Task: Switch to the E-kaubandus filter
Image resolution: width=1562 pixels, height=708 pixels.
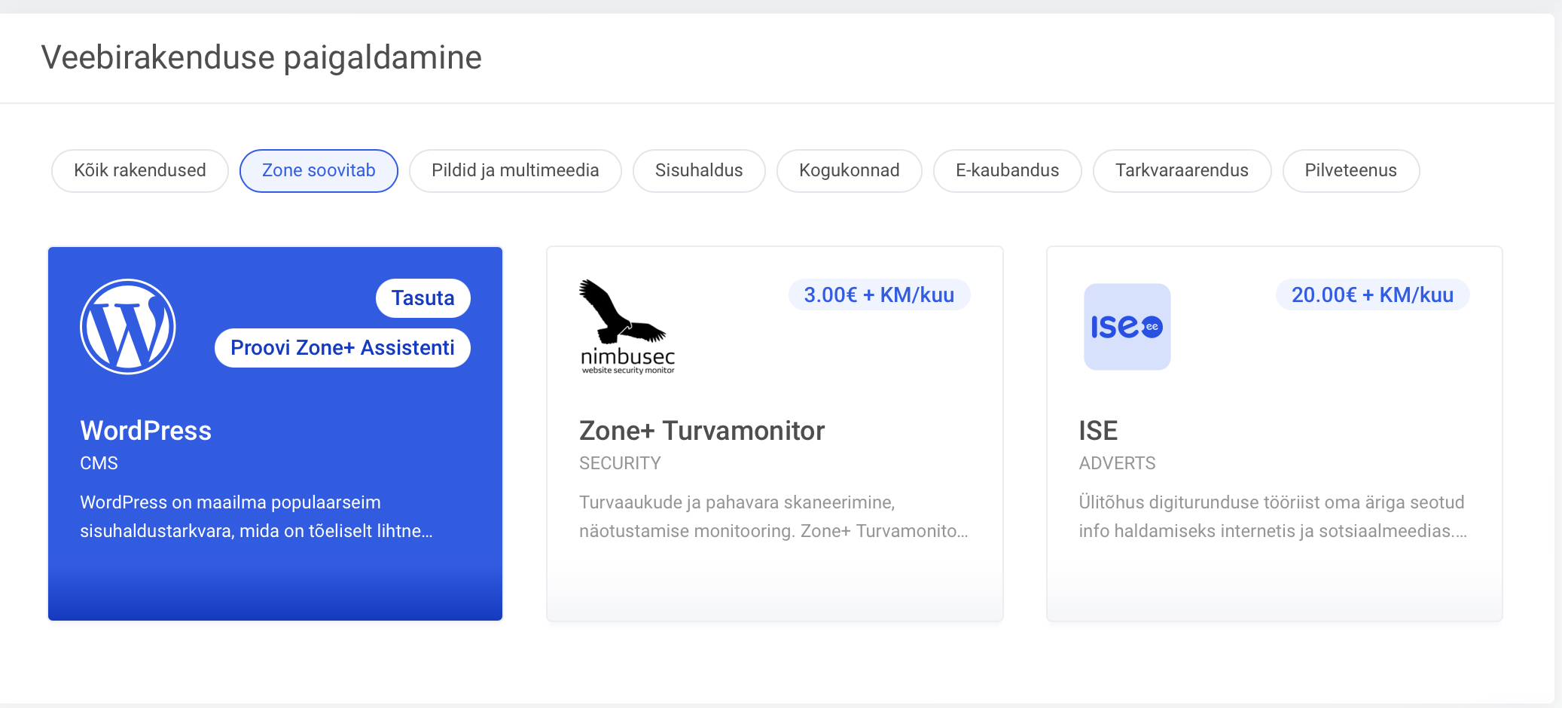Action: coord(1007,171)
